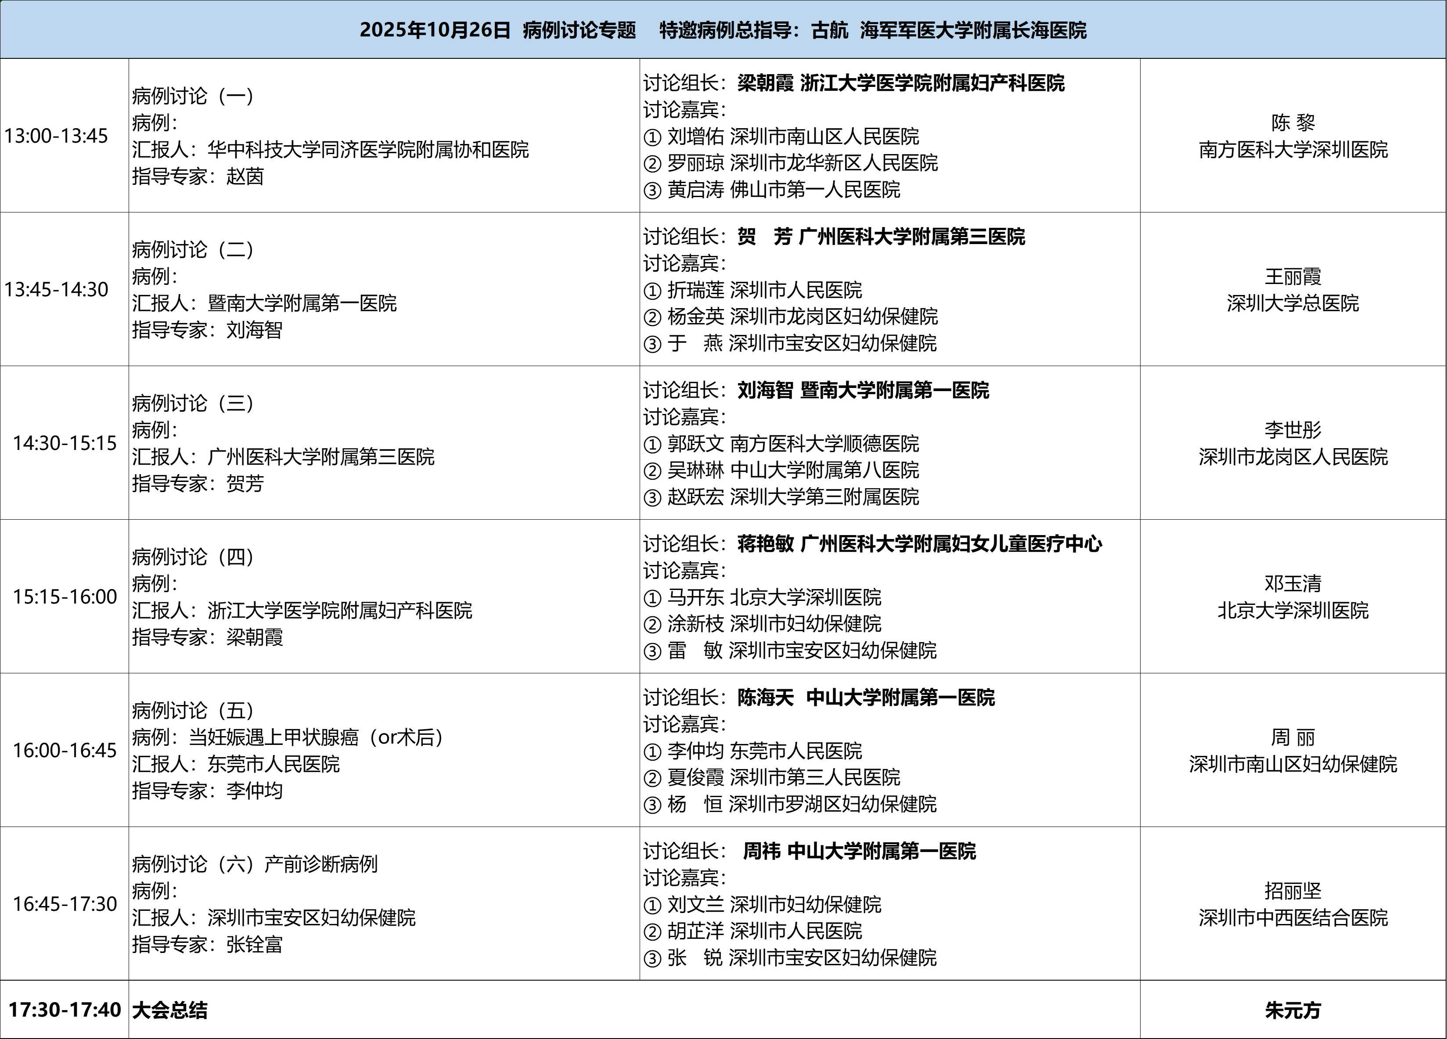Click discussion leader 蒋艳敏 line
The image size is (1447, 1039).
pyautogui.click(x=872, y=544)
